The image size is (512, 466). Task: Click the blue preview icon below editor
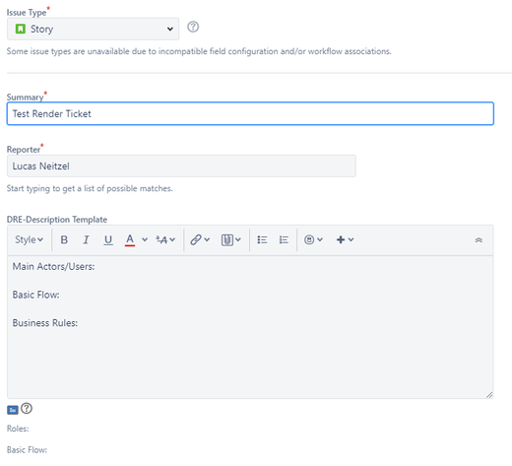[13, 410]
